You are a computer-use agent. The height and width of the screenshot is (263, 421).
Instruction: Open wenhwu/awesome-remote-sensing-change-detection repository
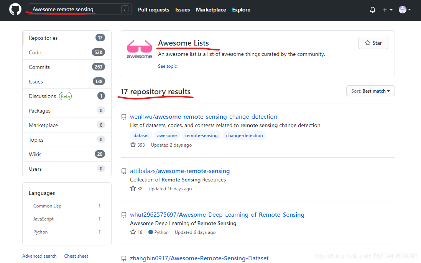tap(204, 117)
